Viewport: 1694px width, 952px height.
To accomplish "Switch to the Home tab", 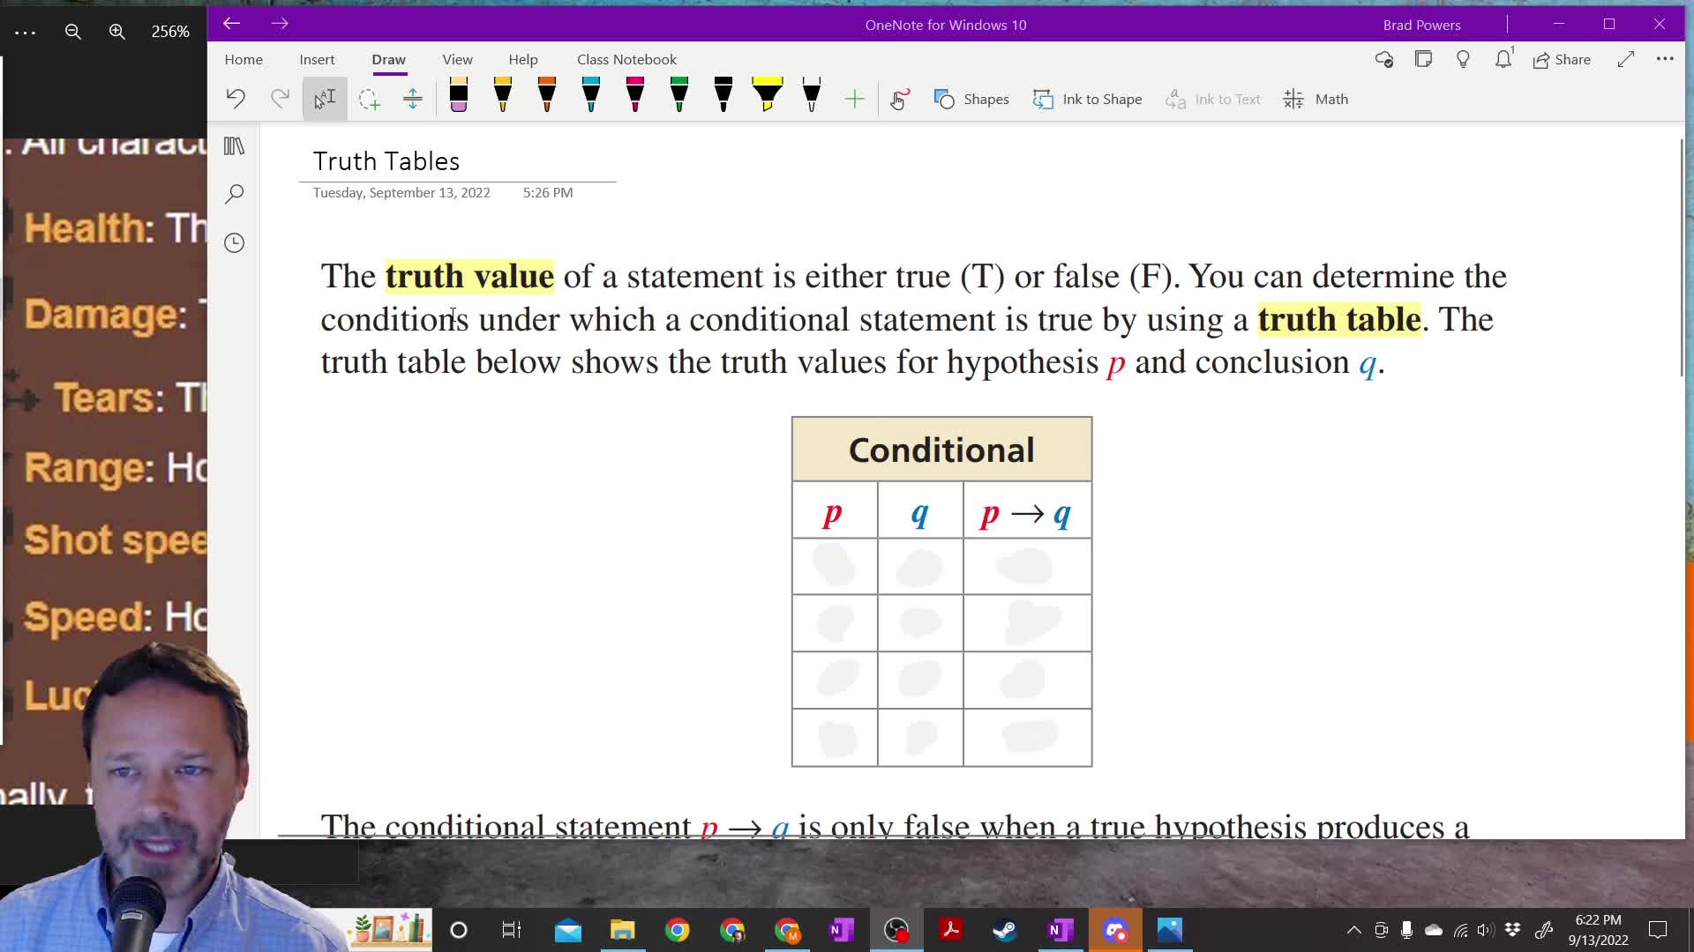I will click(x=244, y=59).
